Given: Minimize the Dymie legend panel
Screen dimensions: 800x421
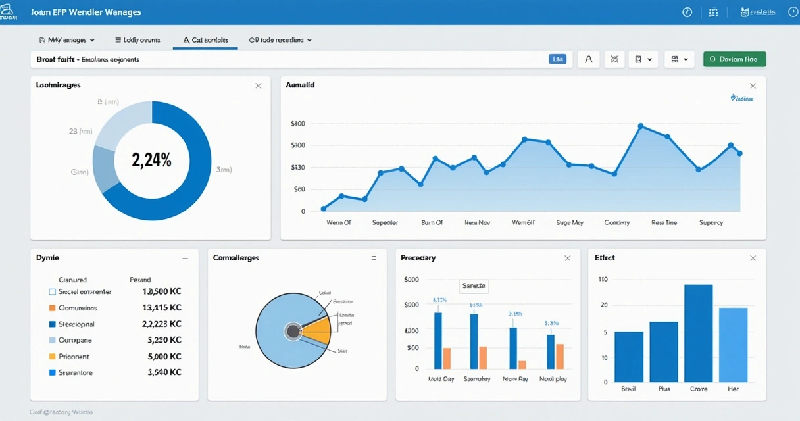Looking at the screenshot, I should 185,259.
